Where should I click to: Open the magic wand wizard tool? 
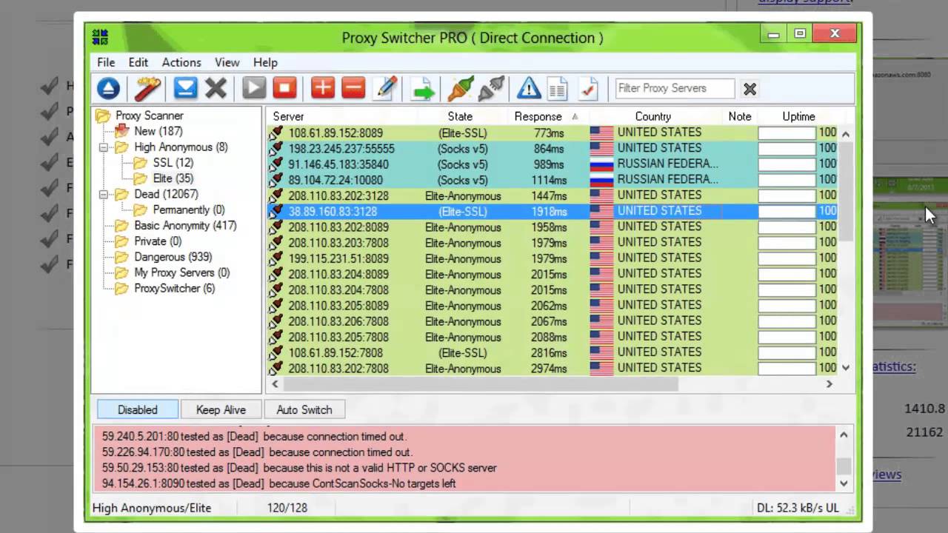[147, 89]
